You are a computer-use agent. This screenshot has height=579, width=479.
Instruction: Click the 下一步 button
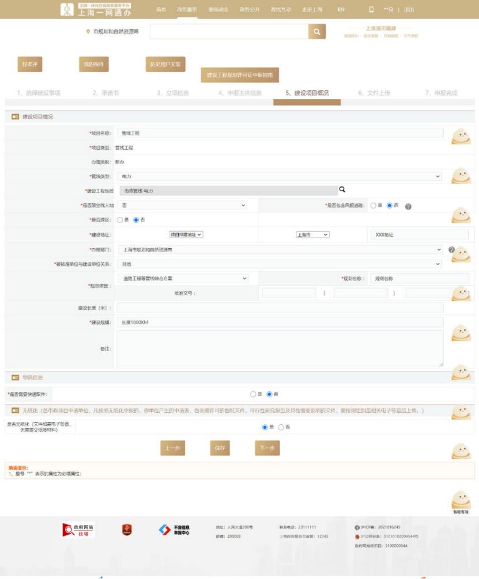click(x=267, y=448)
